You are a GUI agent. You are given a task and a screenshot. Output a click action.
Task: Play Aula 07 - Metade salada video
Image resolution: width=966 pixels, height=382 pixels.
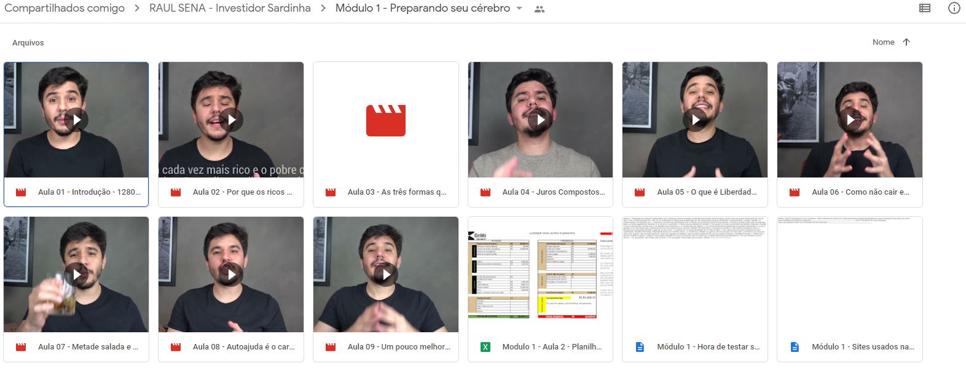click(x=76, y=275)
